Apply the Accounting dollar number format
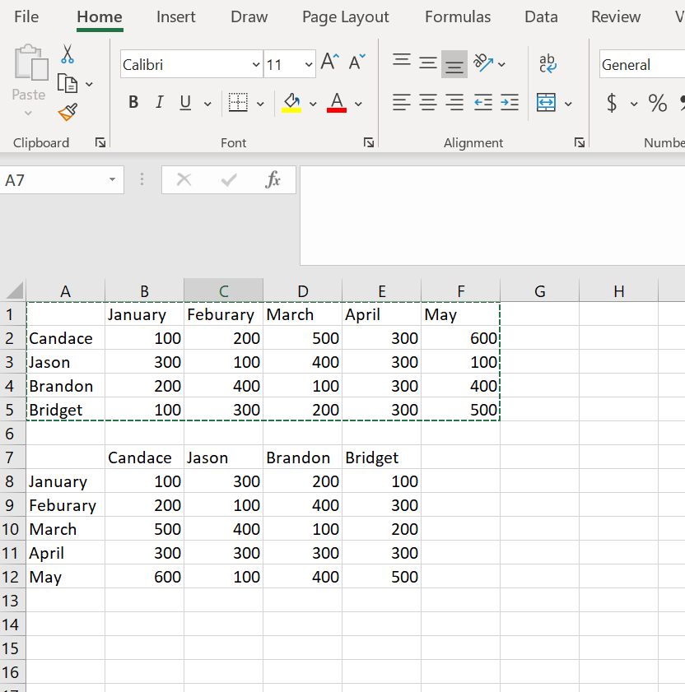 coord(613,104)
